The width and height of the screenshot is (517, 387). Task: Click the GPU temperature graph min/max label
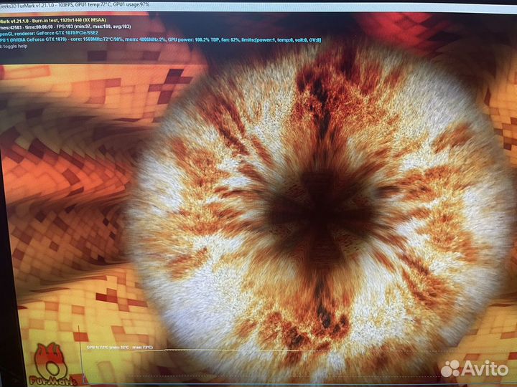click(x=118, y=347)
